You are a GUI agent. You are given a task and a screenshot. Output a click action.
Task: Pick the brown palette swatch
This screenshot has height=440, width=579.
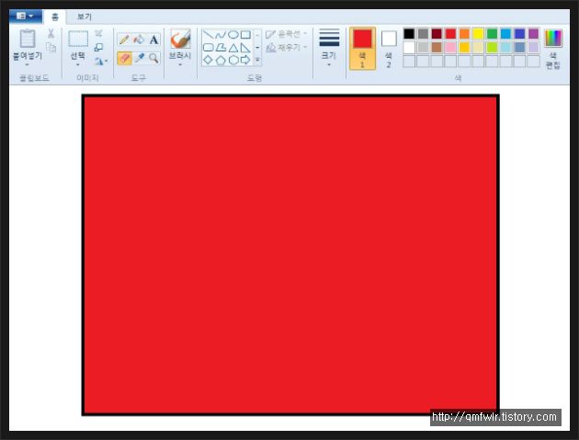(437, 47)
